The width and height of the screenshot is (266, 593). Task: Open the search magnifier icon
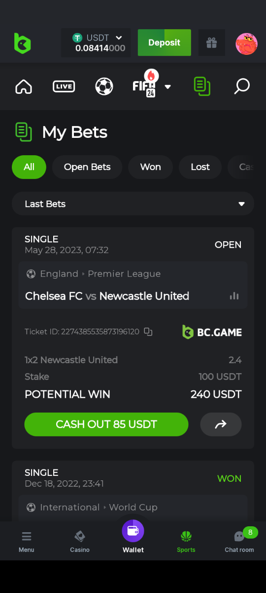pos(241,86)
